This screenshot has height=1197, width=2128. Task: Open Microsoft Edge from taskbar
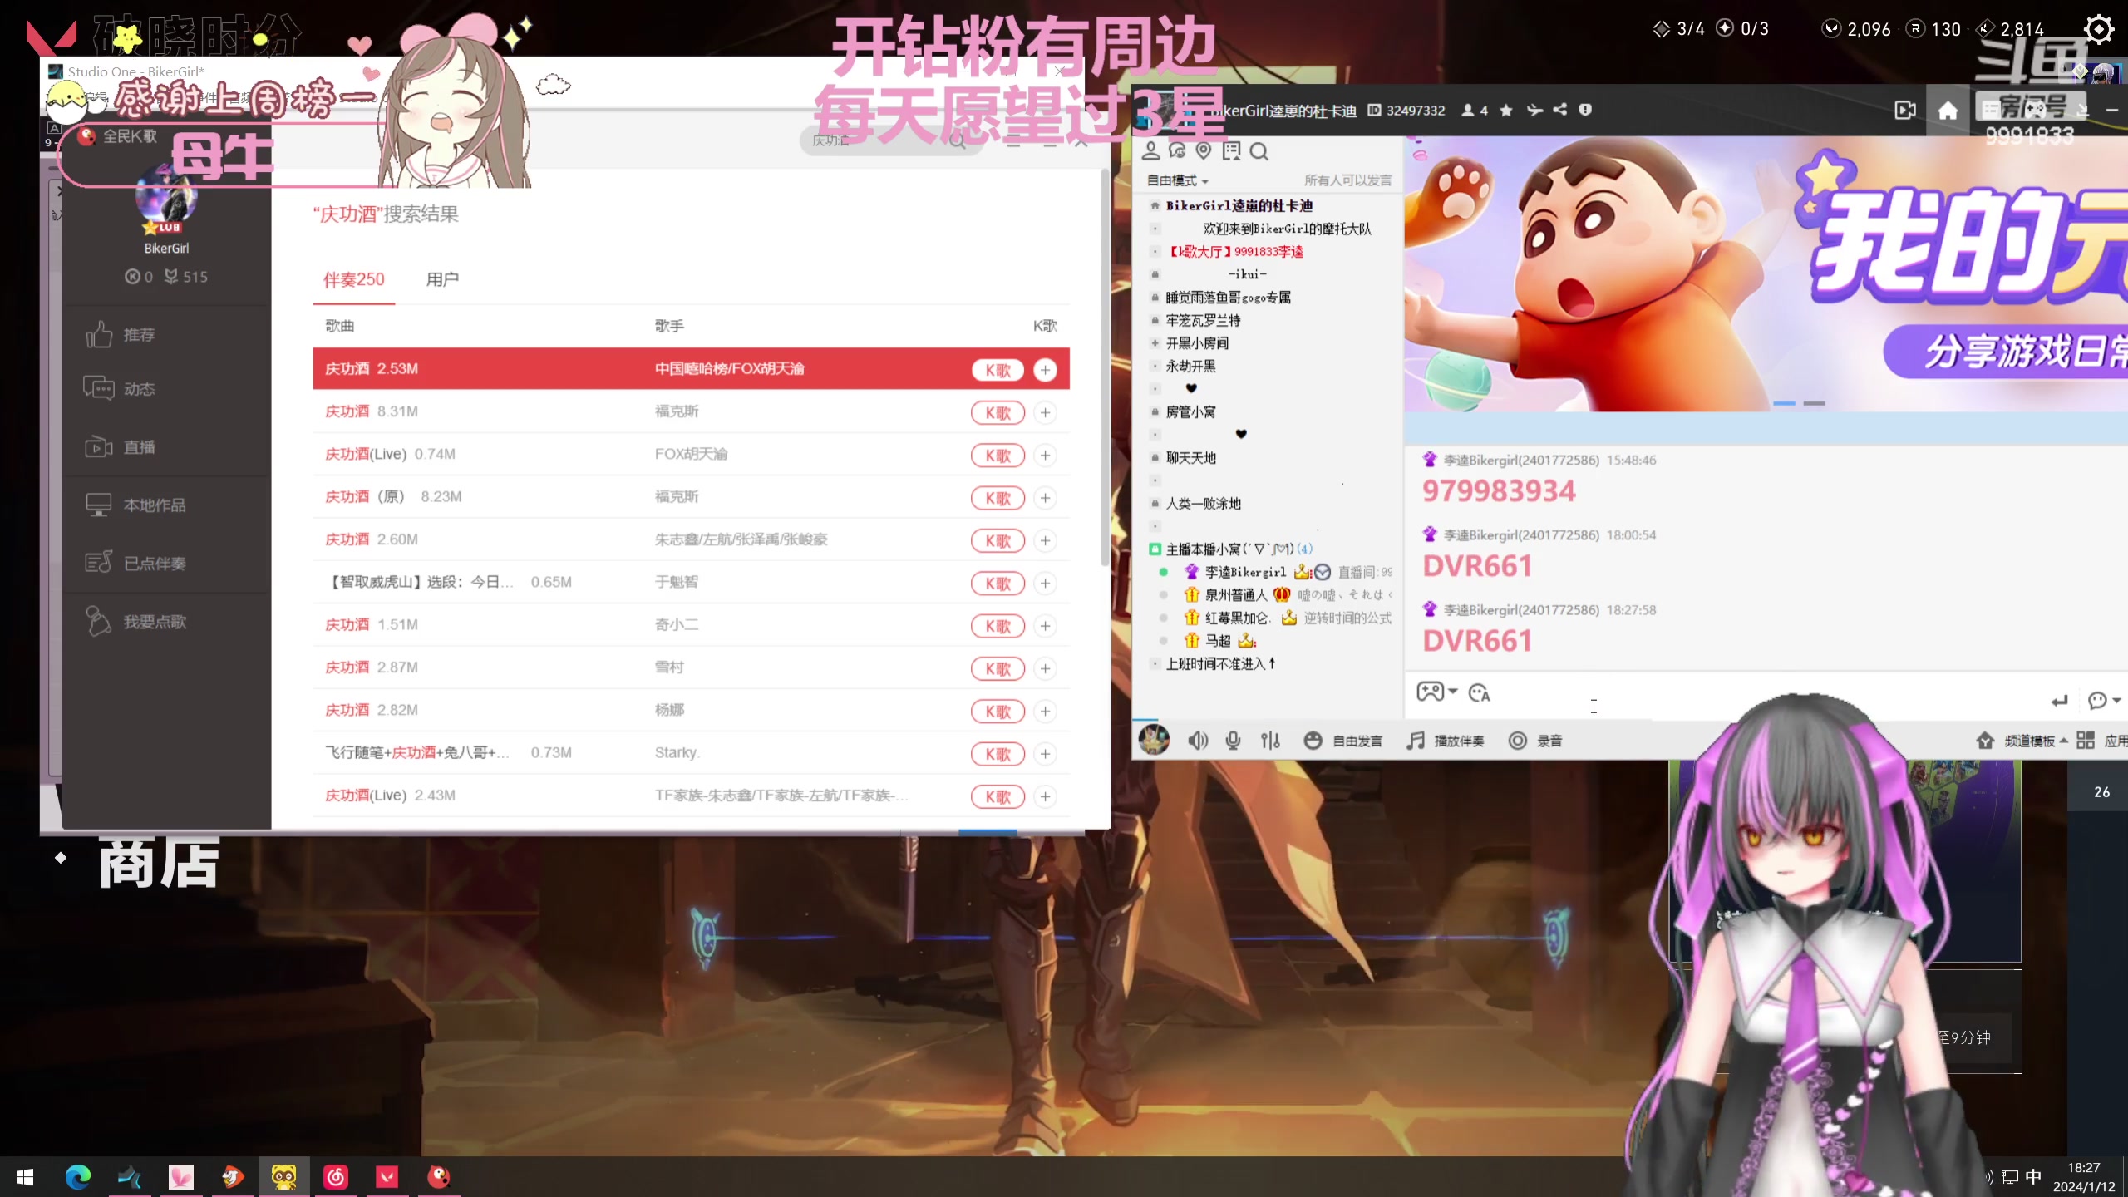click(x=78, y=1177)
